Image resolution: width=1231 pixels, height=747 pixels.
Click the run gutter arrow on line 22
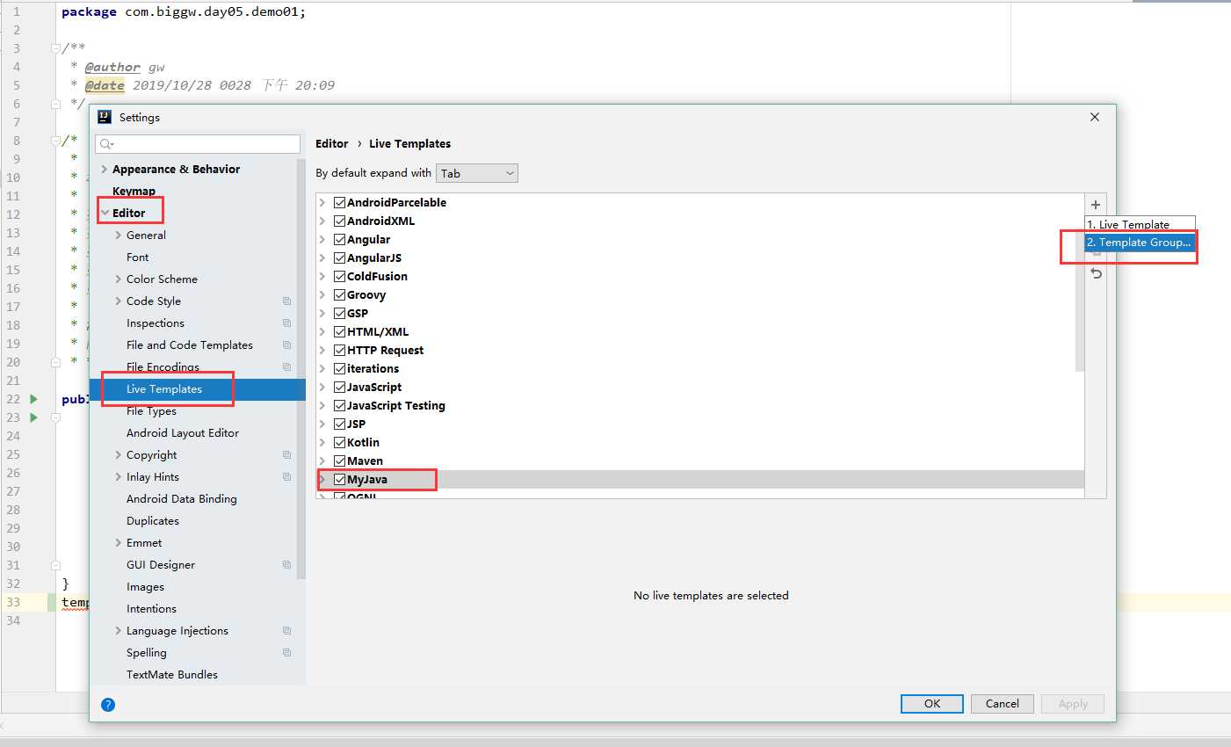point(34,399)
